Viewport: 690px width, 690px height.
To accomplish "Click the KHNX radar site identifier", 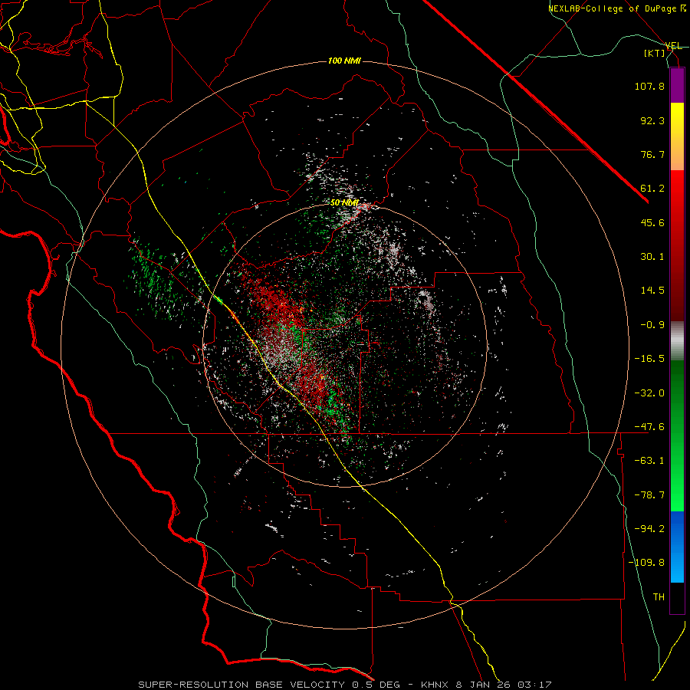I will (x=435, y=685).
